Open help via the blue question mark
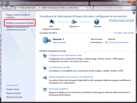This screenshot has width=137, height=103. click(x=134, y=13)
